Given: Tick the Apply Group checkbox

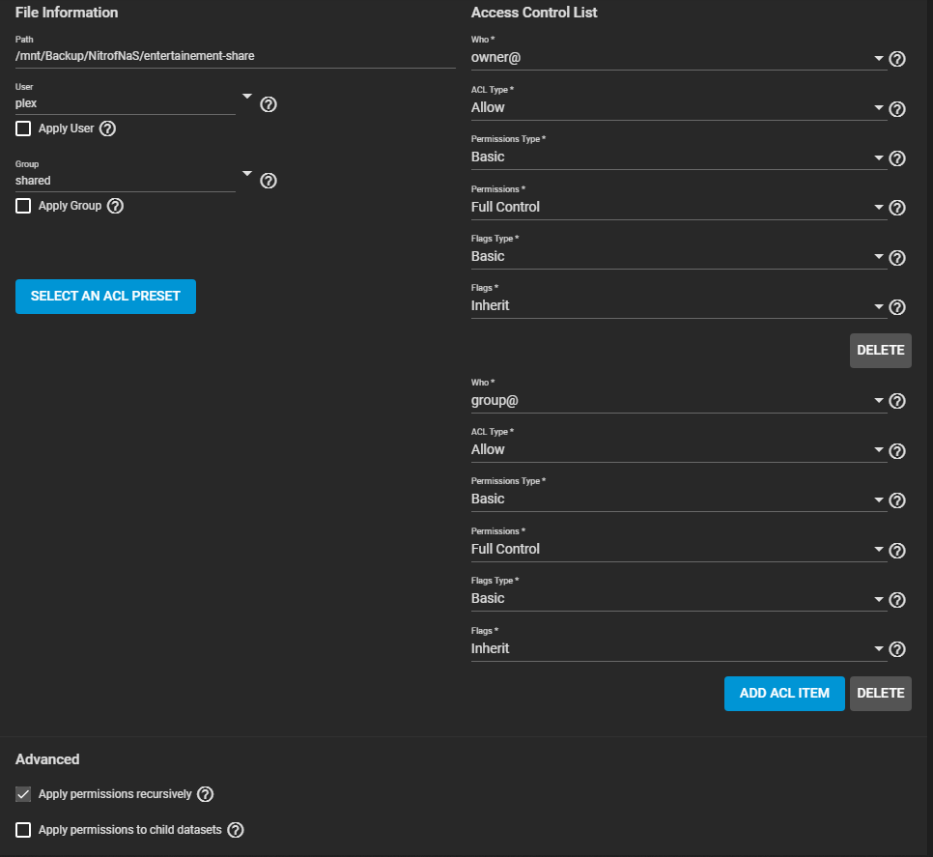Looking at the screenshot, I should click(x=23, y=206).
